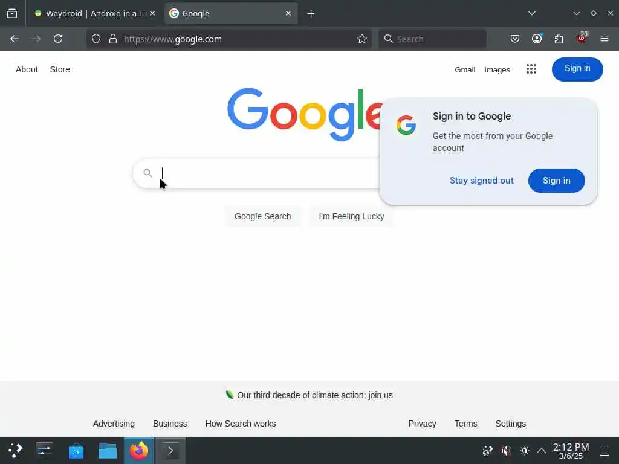This screenshot has width=619, height=464.
Task: Open the Gmail link
Action: pyautogui.click(x=465, y=70)
